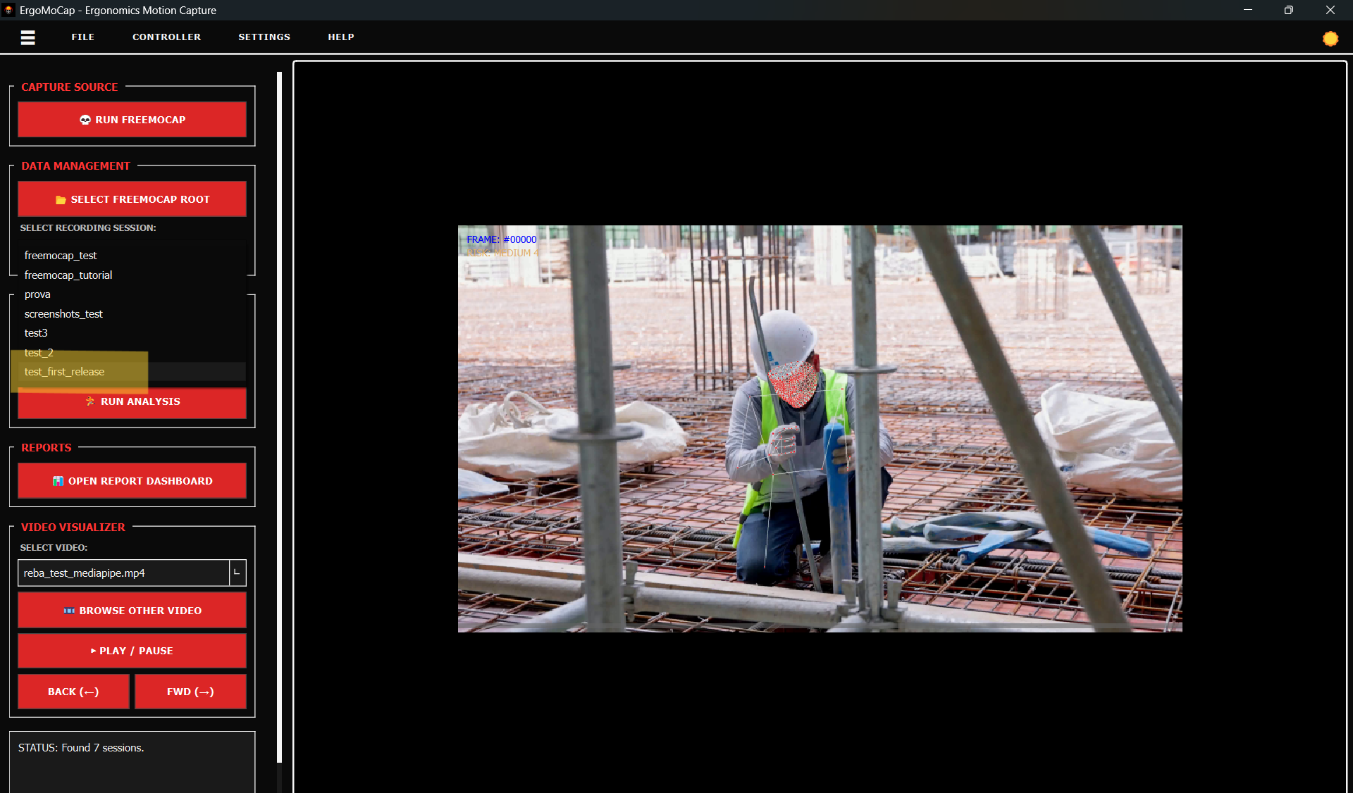Open the hamburger menu icon
The width and height of the screenshot is (1353, 793).
28,37
